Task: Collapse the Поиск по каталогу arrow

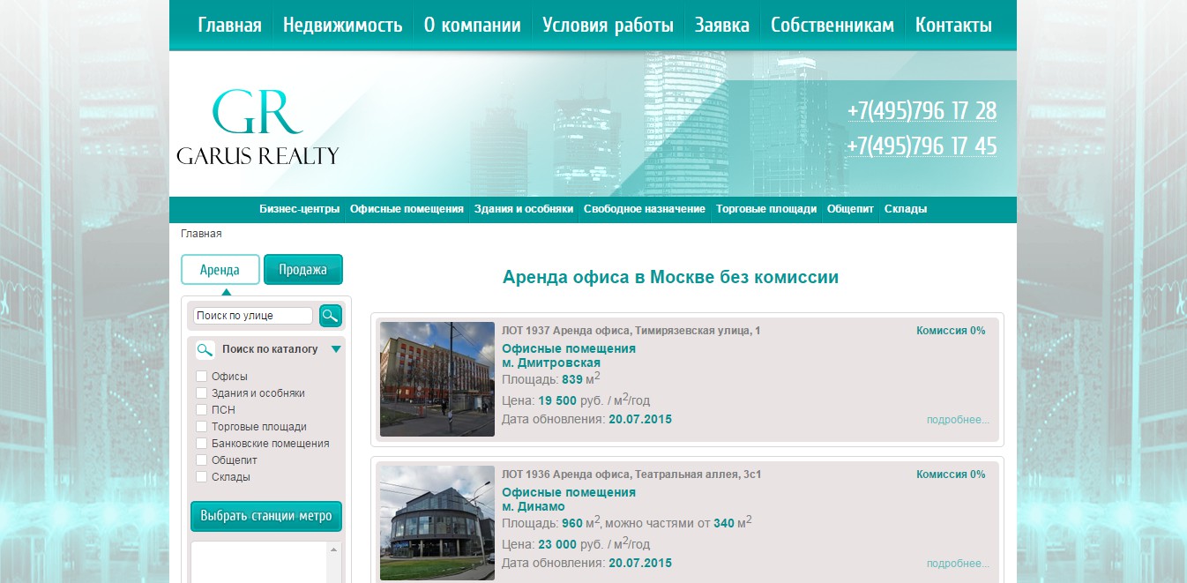Action: coord(336,349)
